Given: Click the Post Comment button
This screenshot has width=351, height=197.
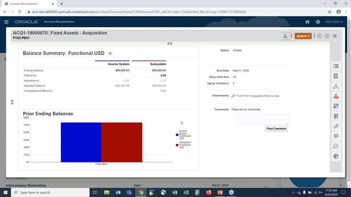Looking at the screenshot, I should pyautogui.click(x=276, y=129).
